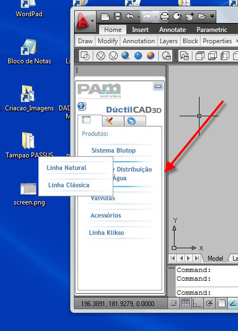Select the conceptual blue sphere visual style icon
238x331 pixels.
[x=138, y=56]
